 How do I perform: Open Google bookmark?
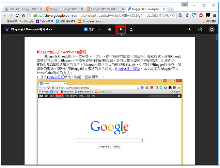(27, 21)
